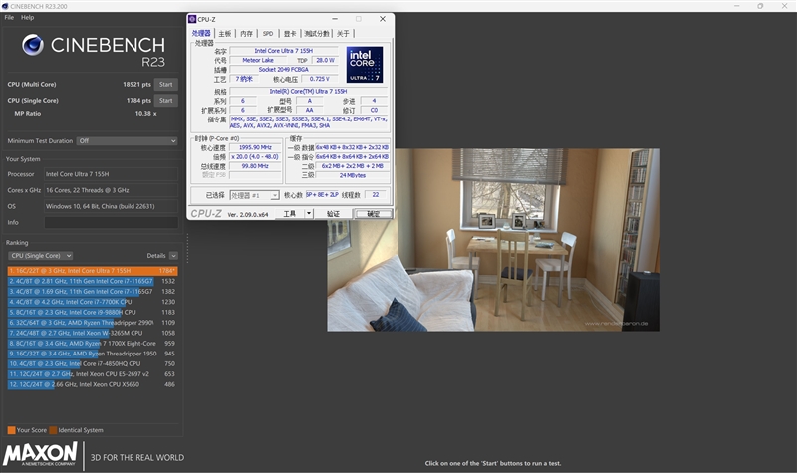Screen dimensions: 797x473
Task: Open the Minimum Test Duration dropdown
Action: [127, 140]
